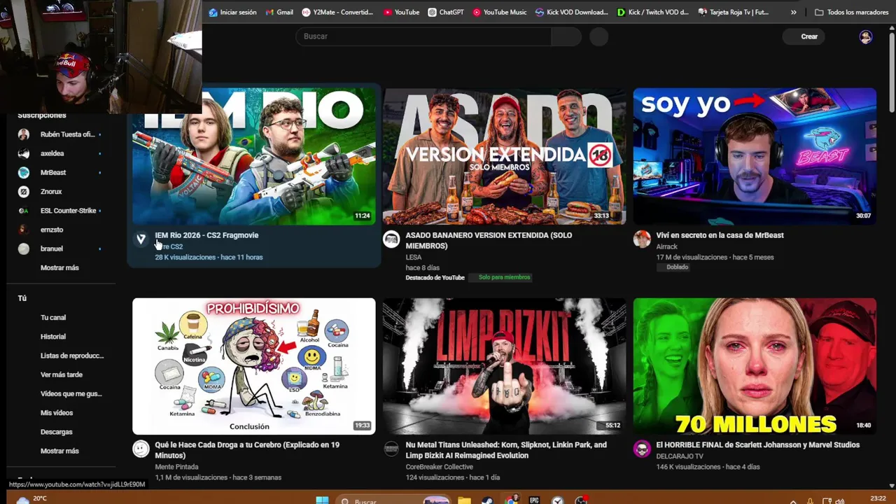The width and height of the screenshot is (896, 504).
Task: Open Kick VOD Download bookmark
Action: (x=571, y=12)
